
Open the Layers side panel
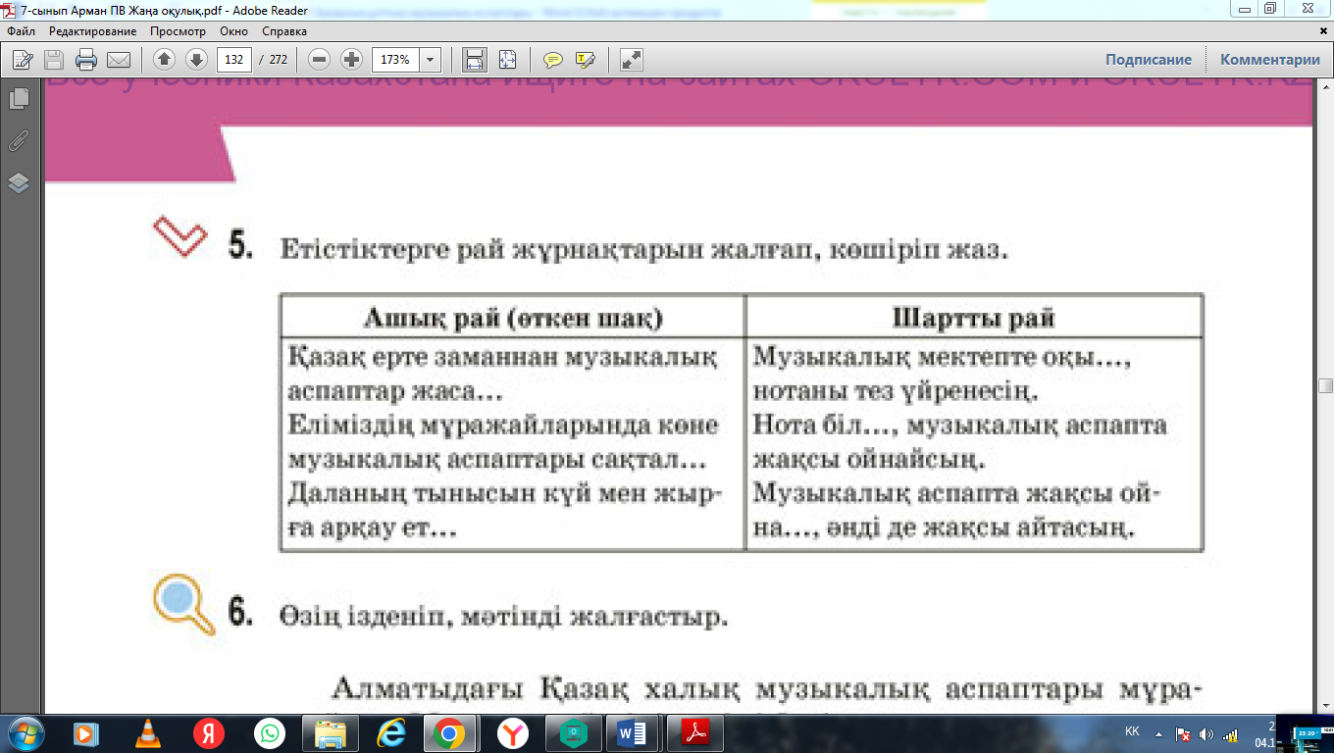click(19, 183)
